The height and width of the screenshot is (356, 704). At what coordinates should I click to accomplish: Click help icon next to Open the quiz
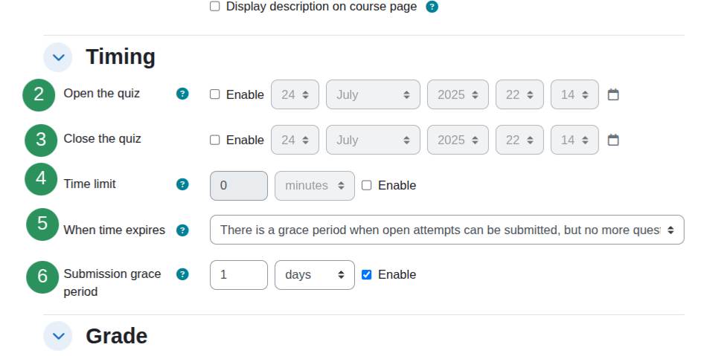pyautogui.click(x=182, y=94)
